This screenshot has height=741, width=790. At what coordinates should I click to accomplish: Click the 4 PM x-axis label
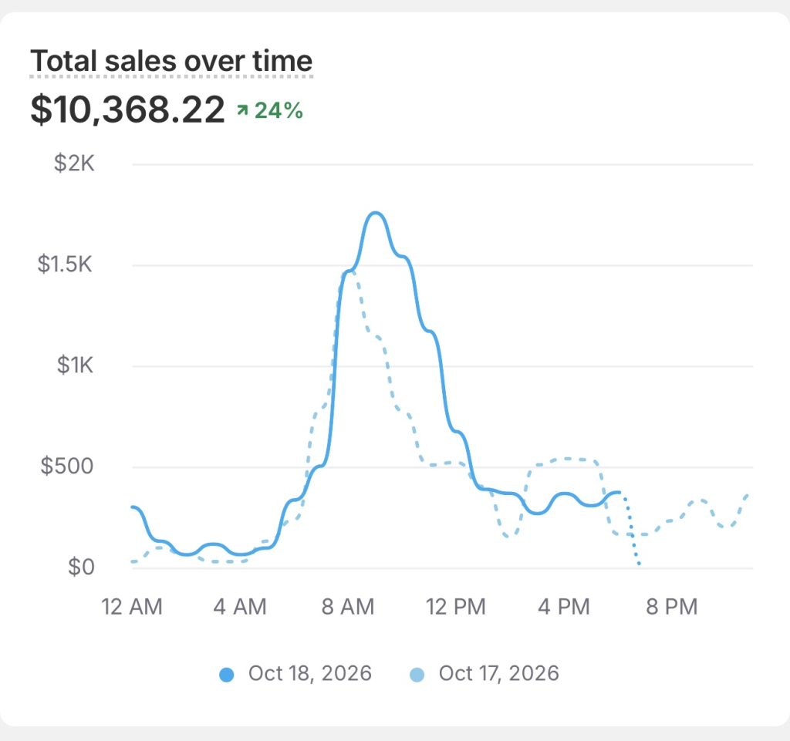tap(564, 607)
